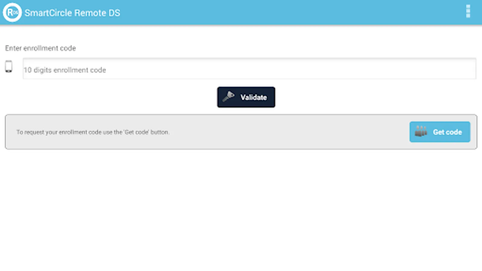This screenshot has height=271, width=482.
Task: Open the overflow menu icon in the toolbar
Action: (468, 11)
